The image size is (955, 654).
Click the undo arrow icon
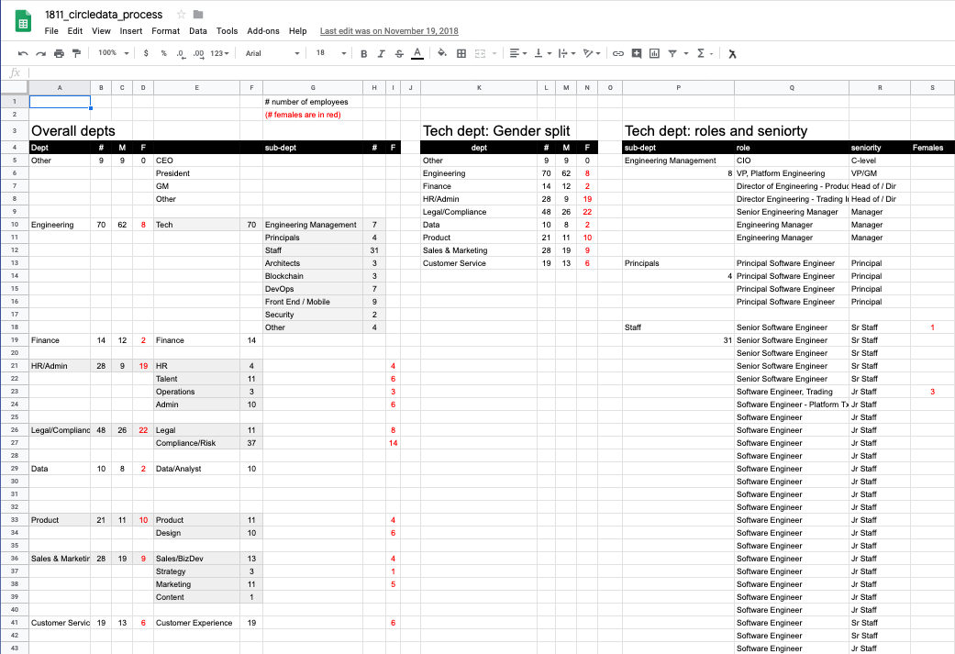tap(23, 53)
